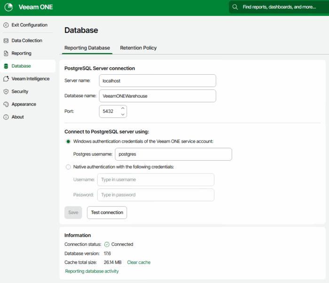Click the Reporting sidebar icon
329x283 pixels.
tap(6, 53)
